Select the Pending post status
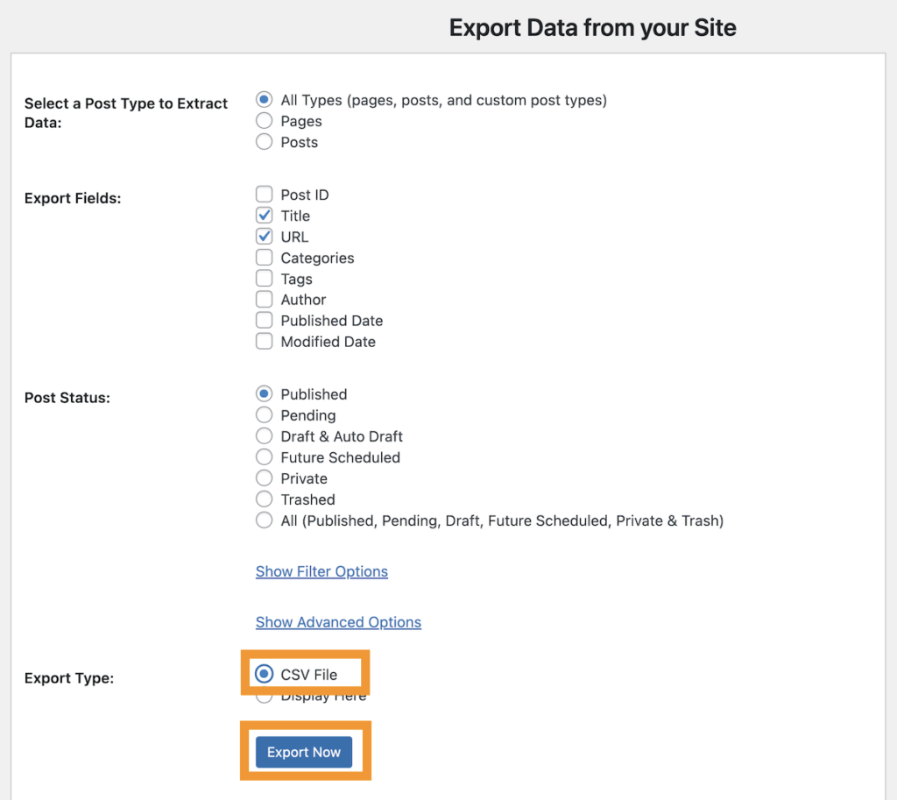Screen dimensions: 897x800 click(264, 414)
